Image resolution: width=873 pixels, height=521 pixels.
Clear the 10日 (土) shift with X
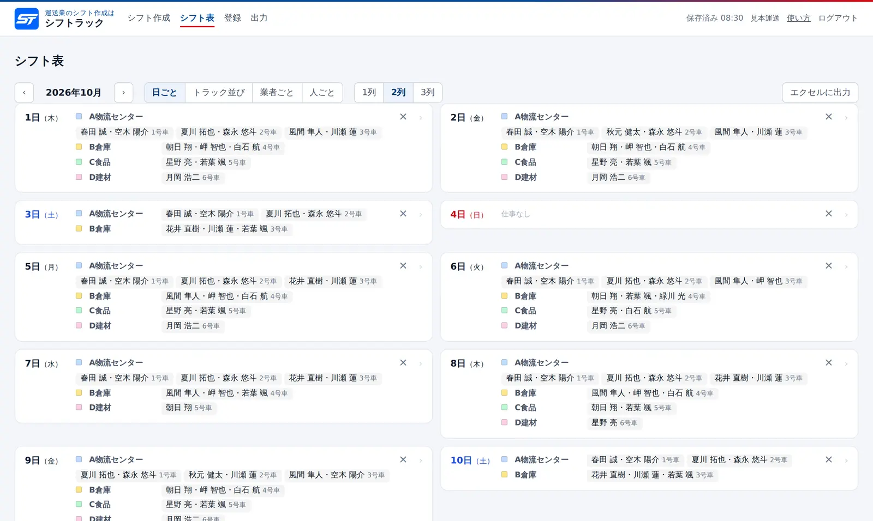point(829,459)
